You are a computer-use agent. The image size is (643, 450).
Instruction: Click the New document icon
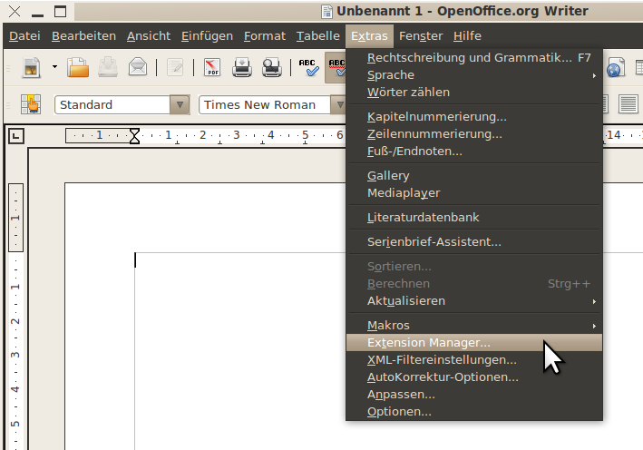[32, 67]
